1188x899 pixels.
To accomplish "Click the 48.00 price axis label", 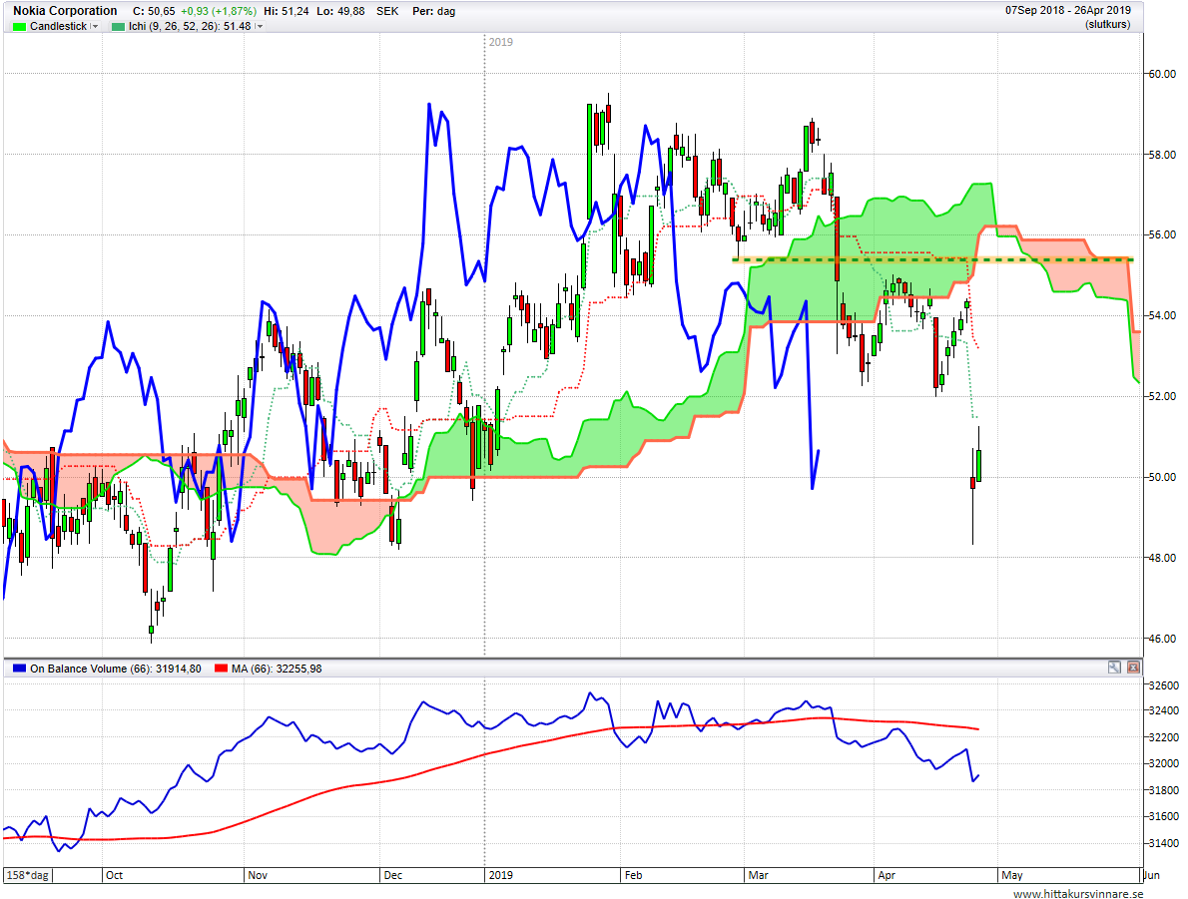I will coord(1161,558).
